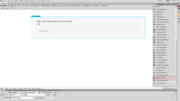Image resolution: width=180 pixels, height=101 pixels.
Task: Open the DMXzone category dropdown
Action: pyautogui.click(x=157, y=7)
